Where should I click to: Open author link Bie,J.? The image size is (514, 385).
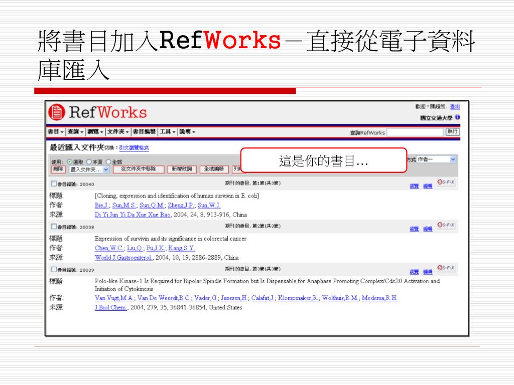[101, 205]
